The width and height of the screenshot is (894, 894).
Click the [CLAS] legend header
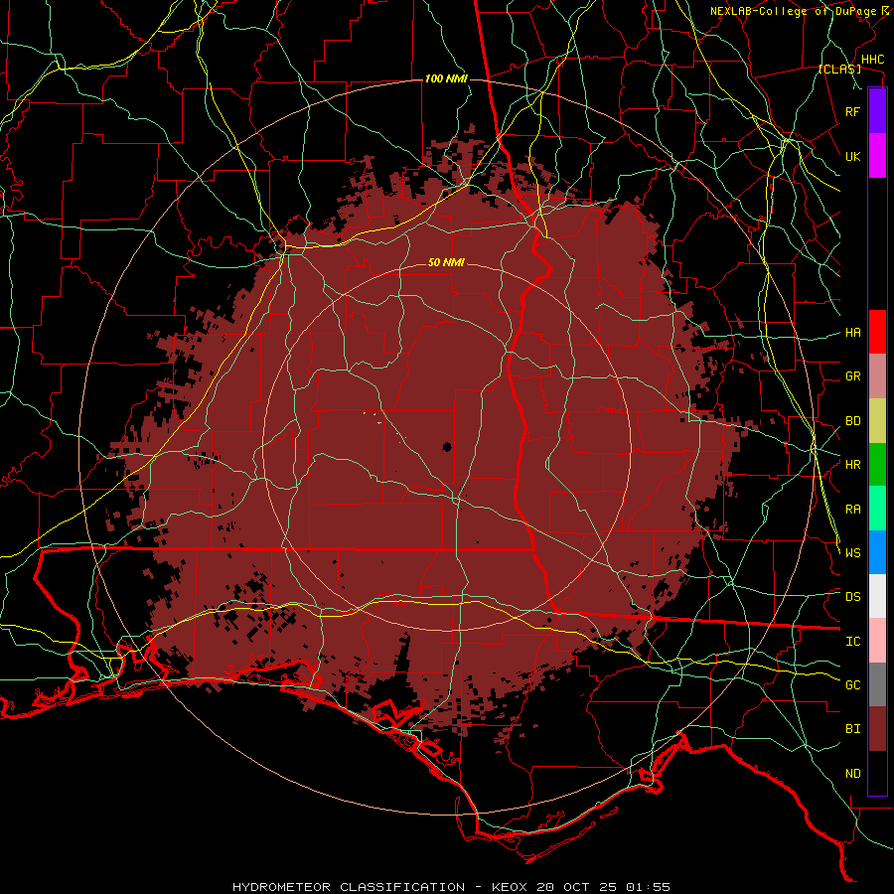(839, 69)
